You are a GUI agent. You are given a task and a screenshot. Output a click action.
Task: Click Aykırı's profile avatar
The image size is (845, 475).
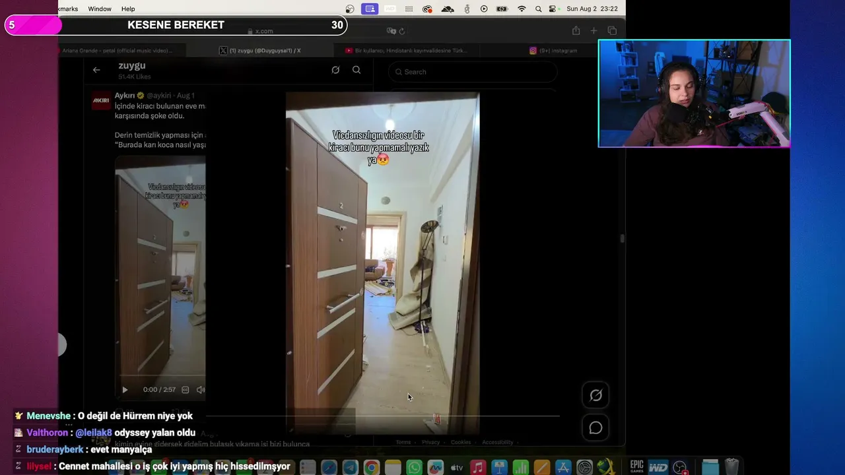101,100
